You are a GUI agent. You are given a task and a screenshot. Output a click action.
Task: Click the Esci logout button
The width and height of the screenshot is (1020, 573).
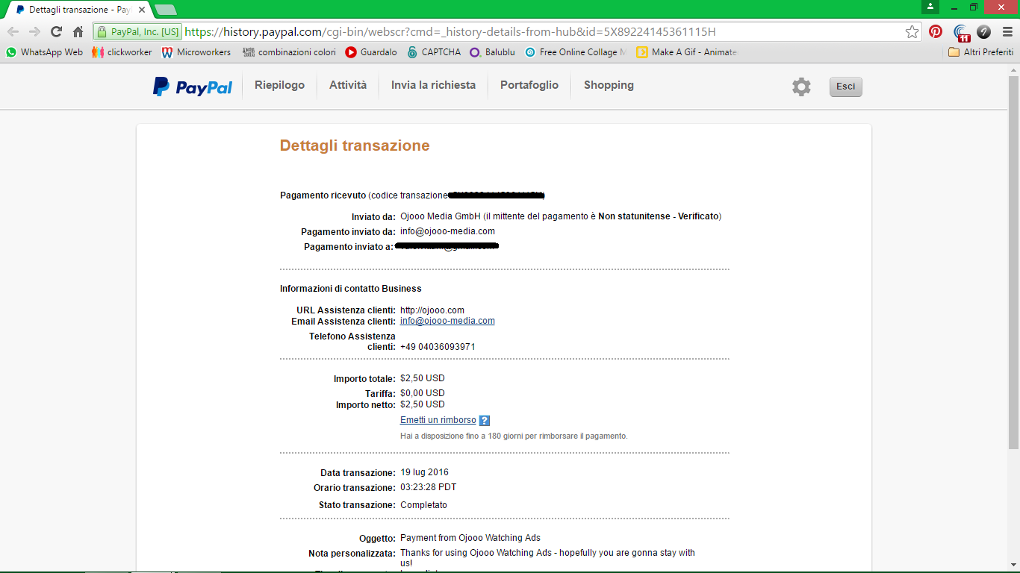point(845,87)
